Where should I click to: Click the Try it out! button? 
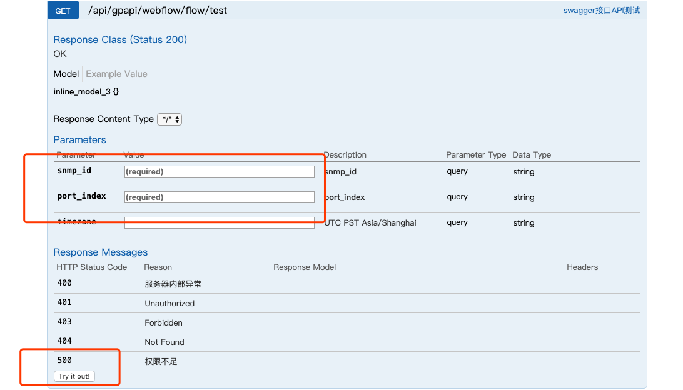coord(74,376)
